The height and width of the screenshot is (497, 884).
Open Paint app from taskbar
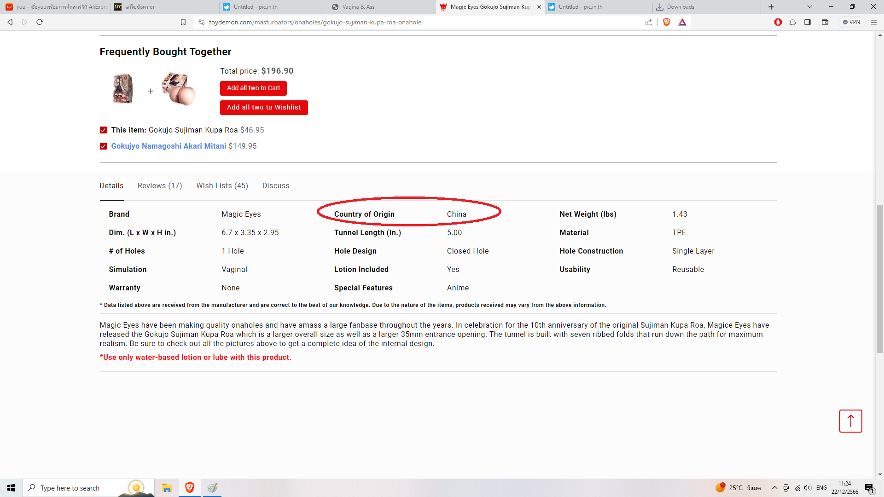pos(212,488)
